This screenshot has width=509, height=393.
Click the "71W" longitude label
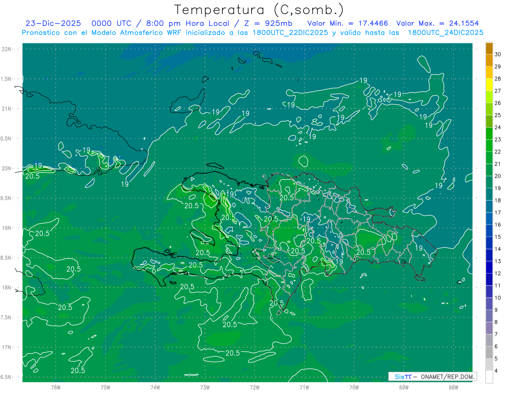(x=304, y=387)
